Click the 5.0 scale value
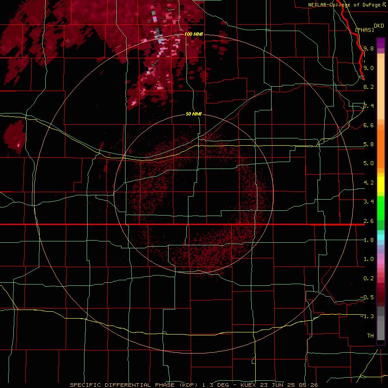 [x=369, y=163]
